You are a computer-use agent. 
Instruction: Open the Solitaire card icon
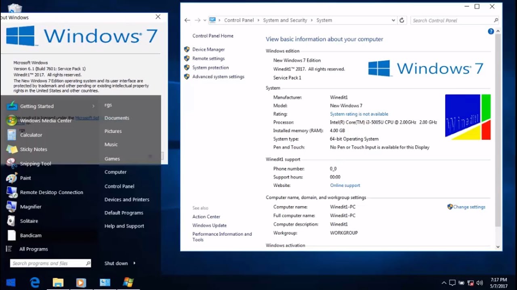(x=12, y=221)
